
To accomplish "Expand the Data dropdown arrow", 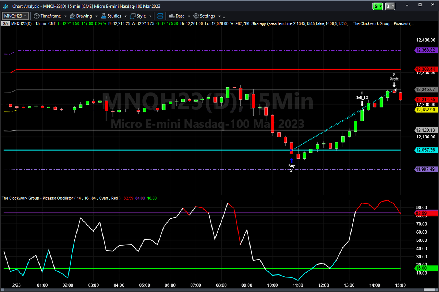I will click(189, 16).
